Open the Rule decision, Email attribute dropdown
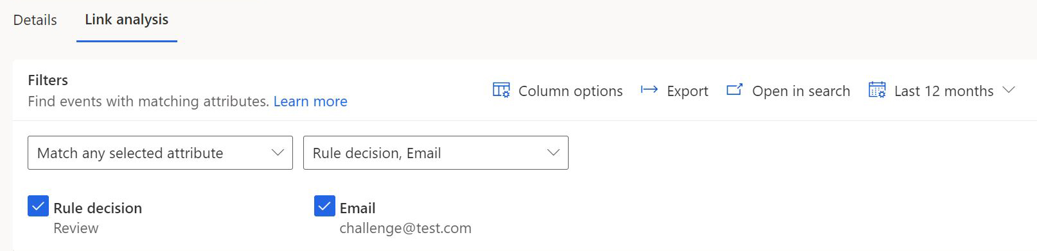 click(436, 152)
